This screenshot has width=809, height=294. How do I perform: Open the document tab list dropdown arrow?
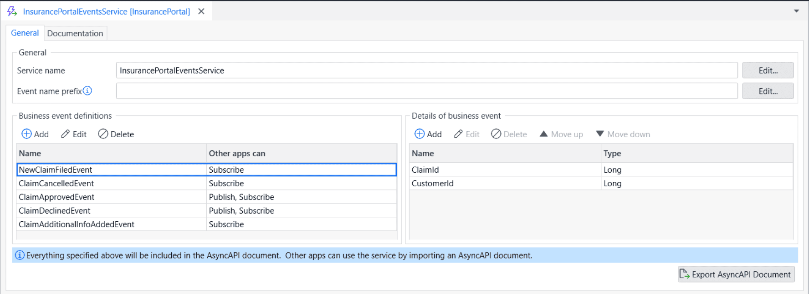pyautogui.click(x=796, y=11)
